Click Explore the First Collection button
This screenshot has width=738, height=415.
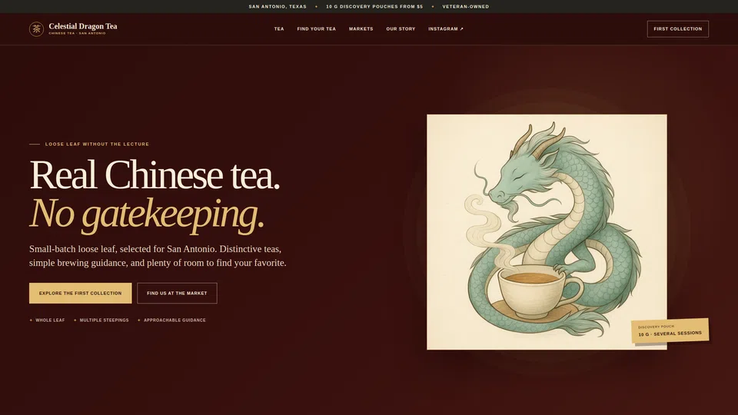click(x=81, y=293)
